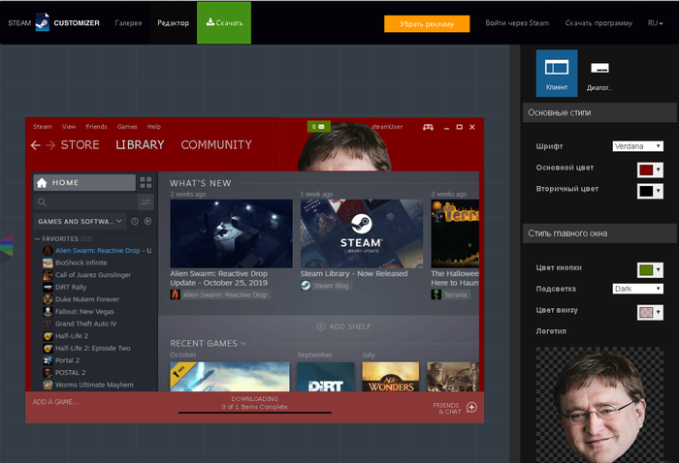Open the Шрифт Verdana dropdown
The image size is (679, 463).
click(x=637, y=146)
